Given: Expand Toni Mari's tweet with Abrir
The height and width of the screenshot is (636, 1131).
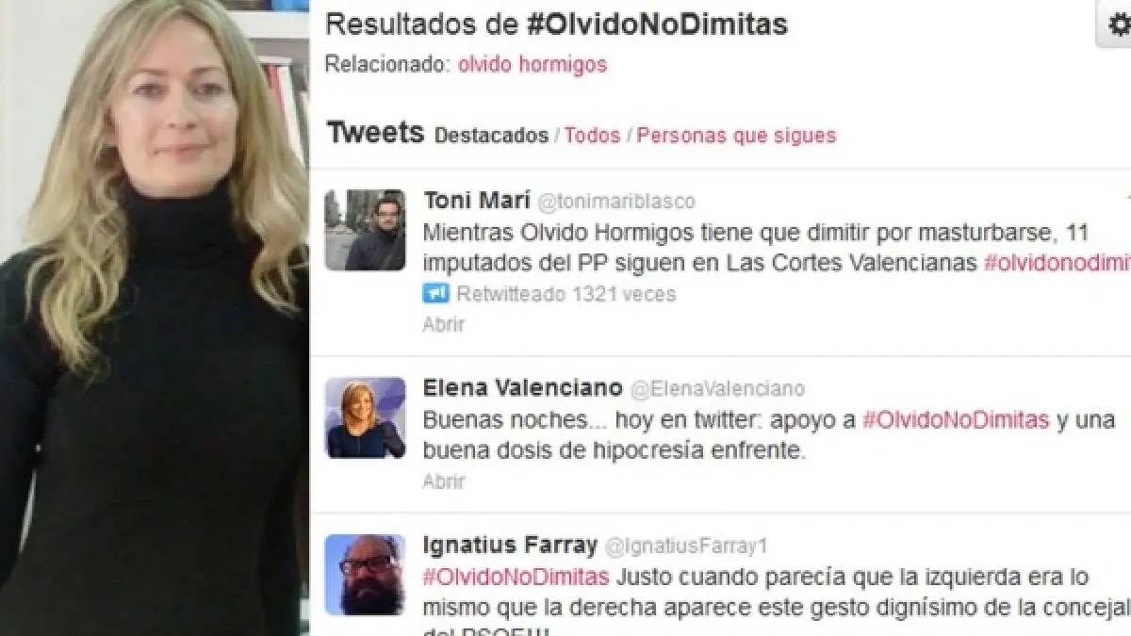Looking at the screenshot, I should (x=443, y=324).
